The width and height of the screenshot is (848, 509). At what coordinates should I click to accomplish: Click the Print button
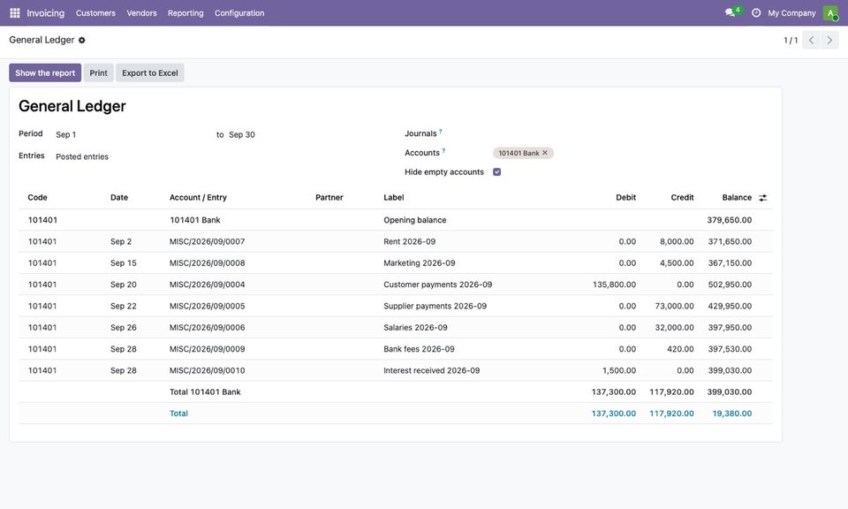(98, 73)
